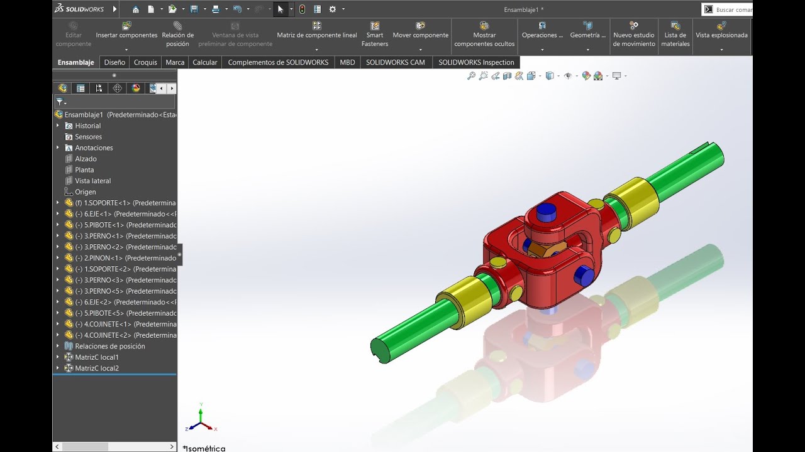Click Mostrar componentes ocultos button

click(x=484, y=35)
